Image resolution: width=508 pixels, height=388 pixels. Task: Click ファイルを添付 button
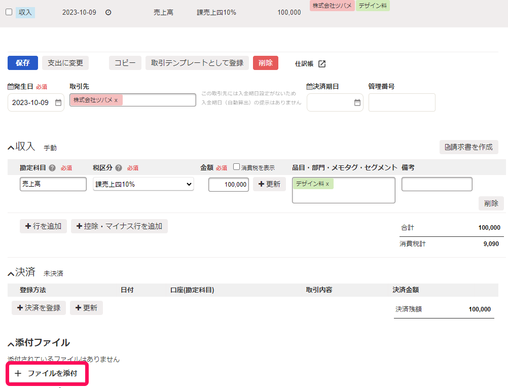pyautogui.click(x=47, y=373)
